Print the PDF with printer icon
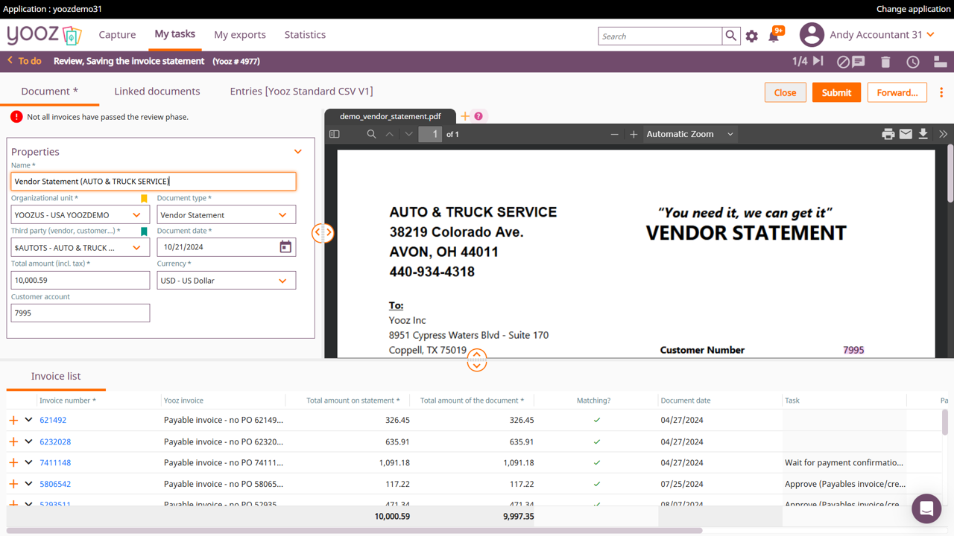The image size is (954, 536). point(888,134)
